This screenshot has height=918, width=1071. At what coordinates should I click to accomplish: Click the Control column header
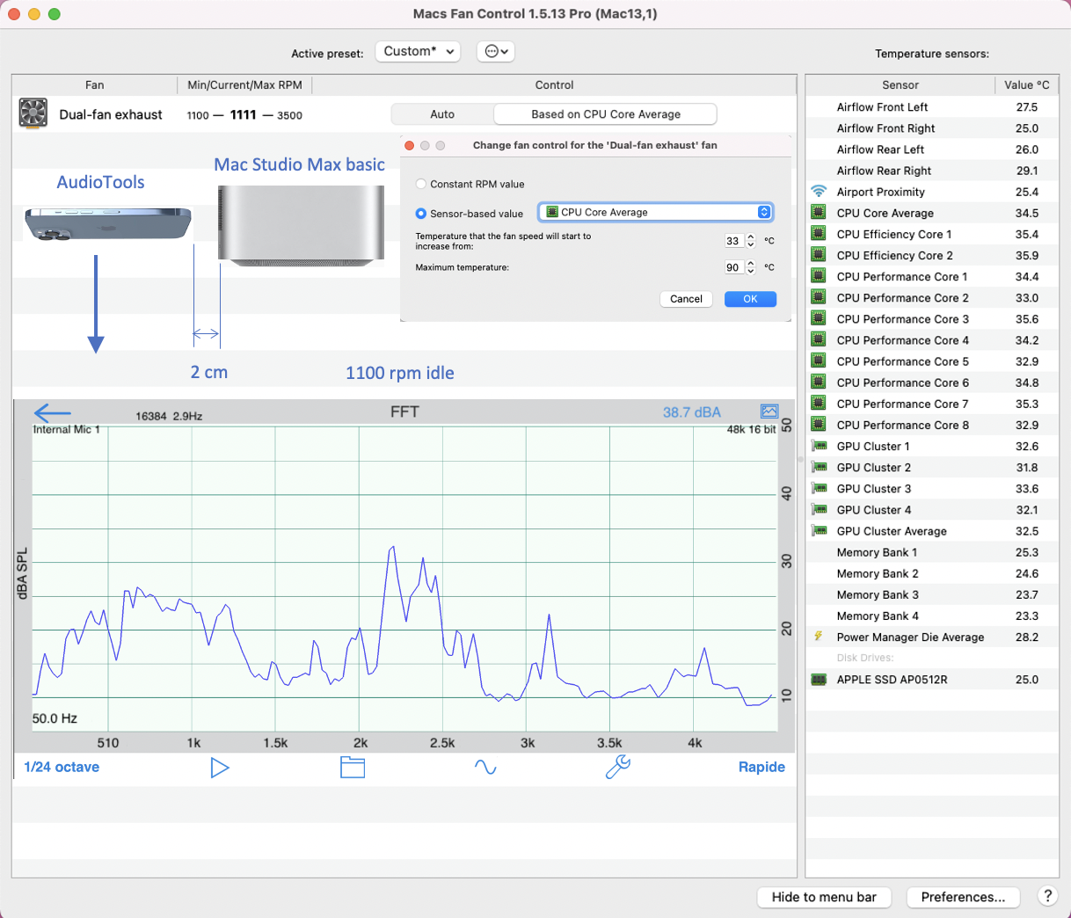click(x=554, y=84)
